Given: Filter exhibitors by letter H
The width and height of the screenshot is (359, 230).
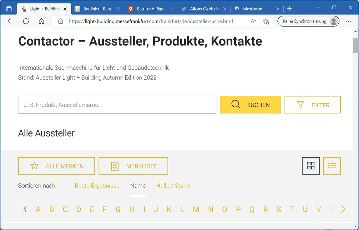Looking at the screenshot, I should (x=132, y=209).
